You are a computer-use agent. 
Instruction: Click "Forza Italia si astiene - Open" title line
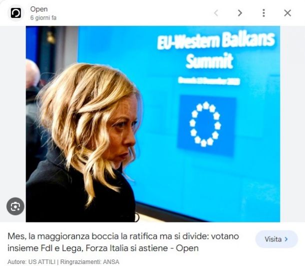point(142,248)
